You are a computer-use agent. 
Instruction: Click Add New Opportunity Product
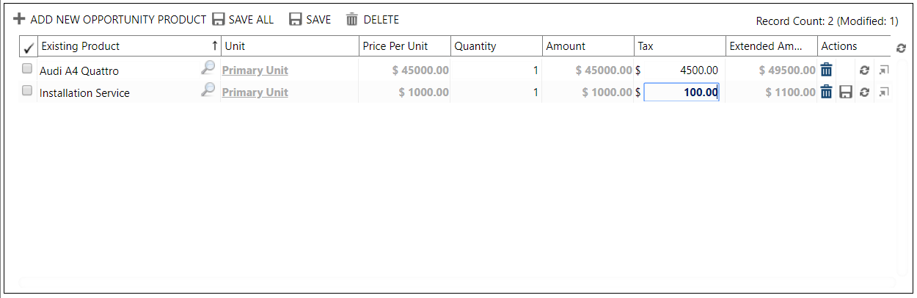(x=110, y=20)
